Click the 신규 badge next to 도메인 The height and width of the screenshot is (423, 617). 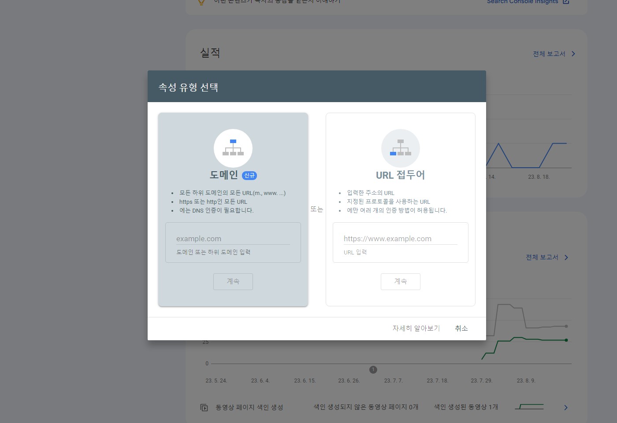point(249,175)
